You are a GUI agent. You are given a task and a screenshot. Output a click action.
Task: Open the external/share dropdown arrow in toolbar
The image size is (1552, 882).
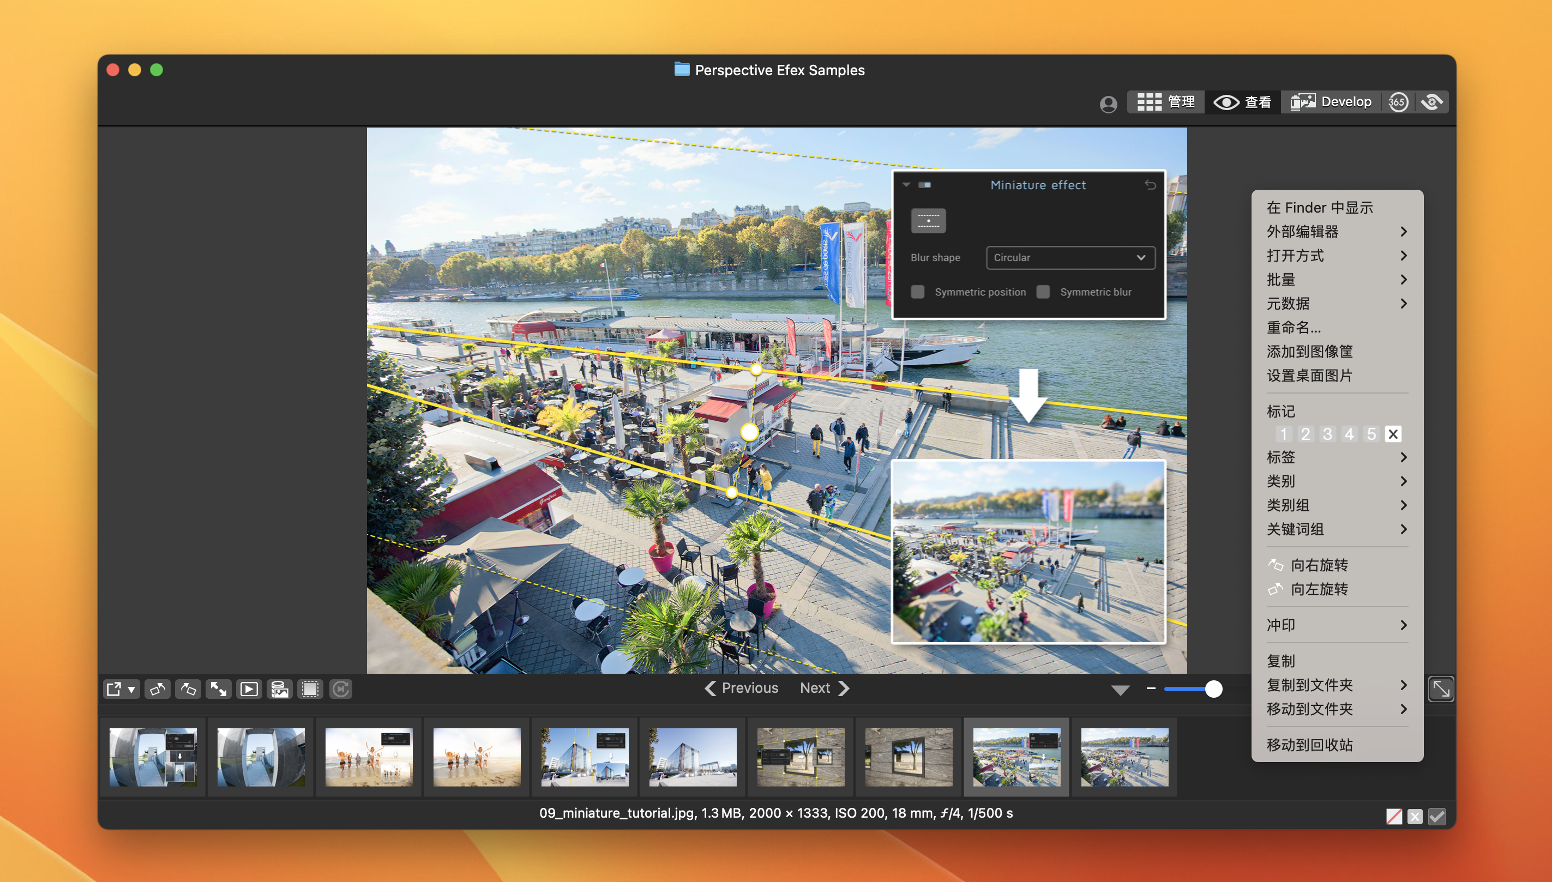[131, 690]
